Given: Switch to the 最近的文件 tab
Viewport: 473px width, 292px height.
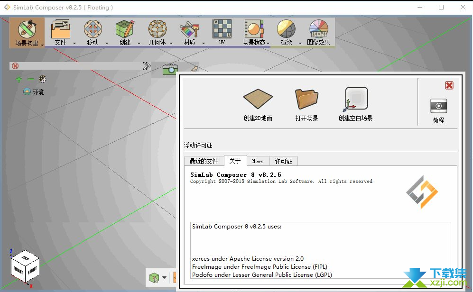Looking at the screenshot, I should [x=204, y=161].
